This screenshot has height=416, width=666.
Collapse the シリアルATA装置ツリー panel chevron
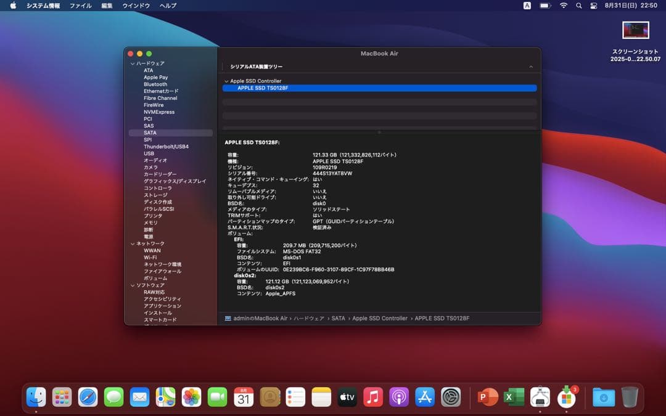point(531,65)
